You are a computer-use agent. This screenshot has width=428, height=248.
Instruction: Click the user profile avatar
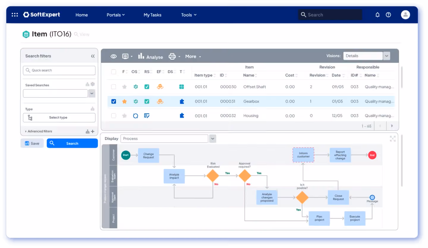tap(405, 15)
